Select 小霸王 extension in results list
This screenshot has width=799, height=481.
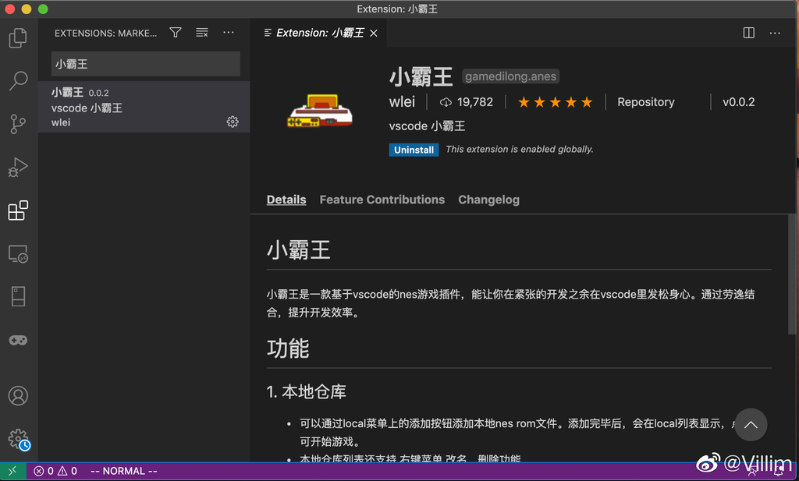tap(144, 107)
